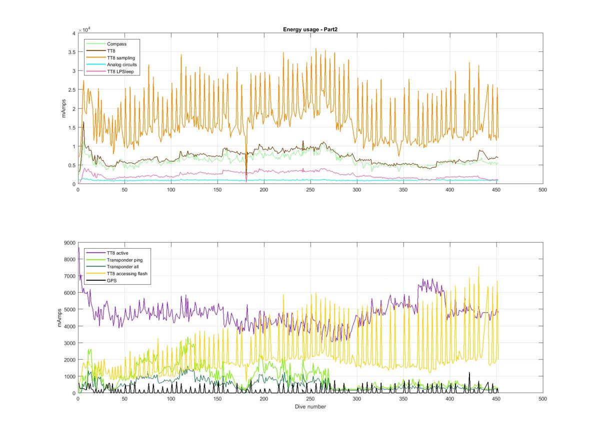The width and height of the screenshot is (600, 442).
Task: Click the 5000 y-axis tick label
Action: pyautogui.click(x=69, y=310)
